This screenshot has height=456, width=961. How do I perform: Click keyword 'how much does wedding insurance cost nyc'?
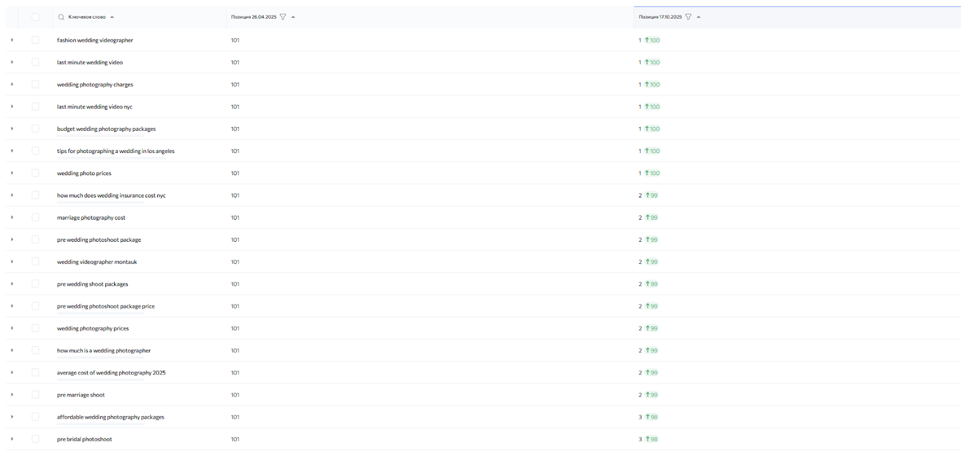pyautogui.click(x=111, y=196)
